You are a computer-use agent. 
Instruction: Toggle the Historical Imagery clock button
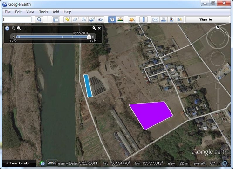pos(112,19)
